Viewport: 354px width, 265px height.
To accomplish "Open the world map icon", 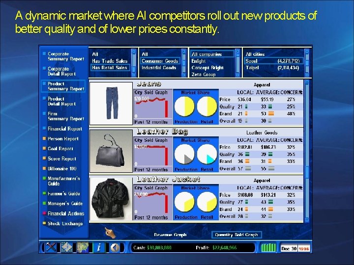I will 83,247.
